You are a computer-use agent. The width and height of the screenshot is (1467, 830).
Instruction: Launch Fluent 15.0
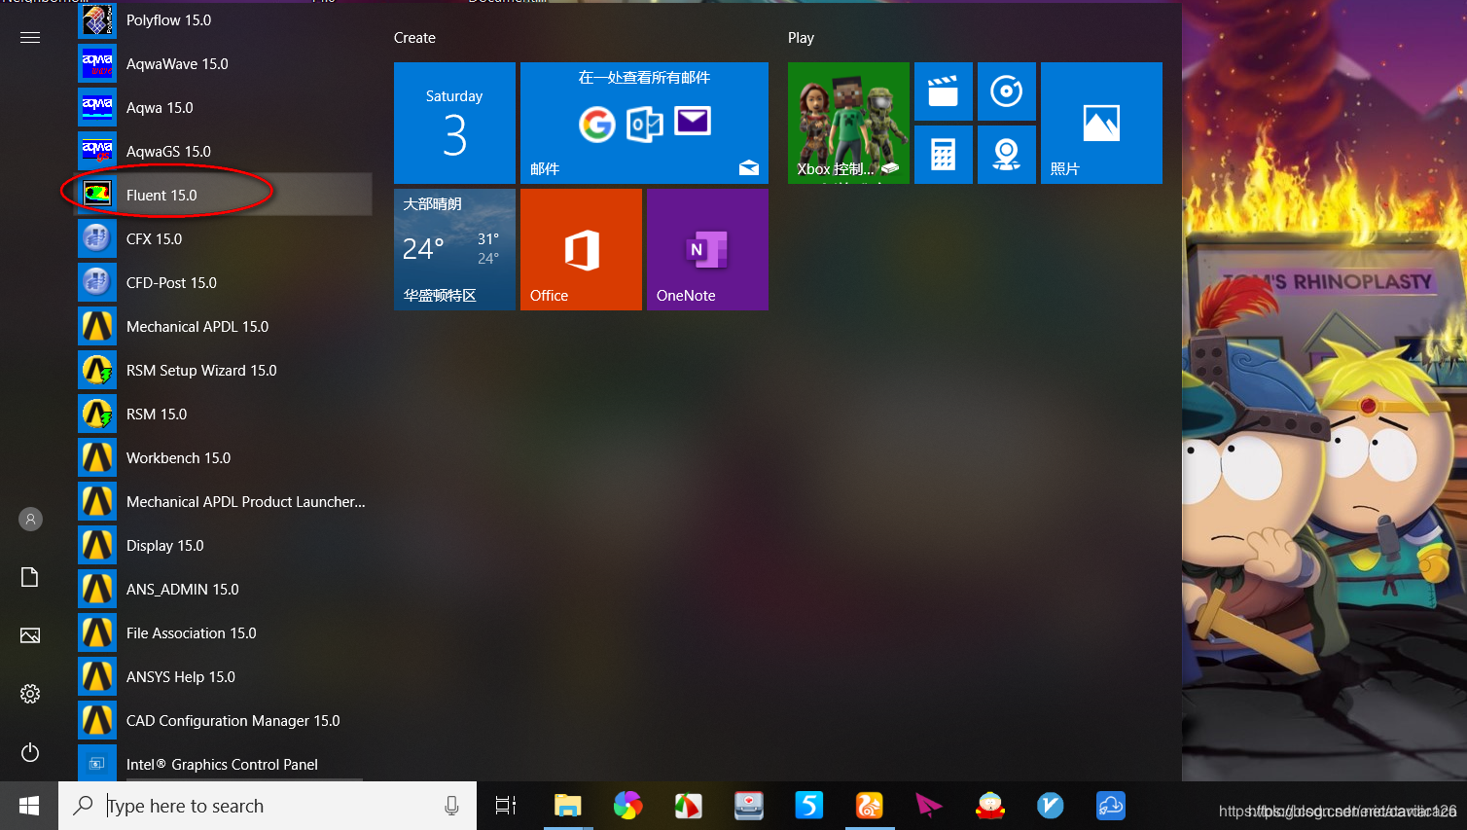click(x=224, y=195)
